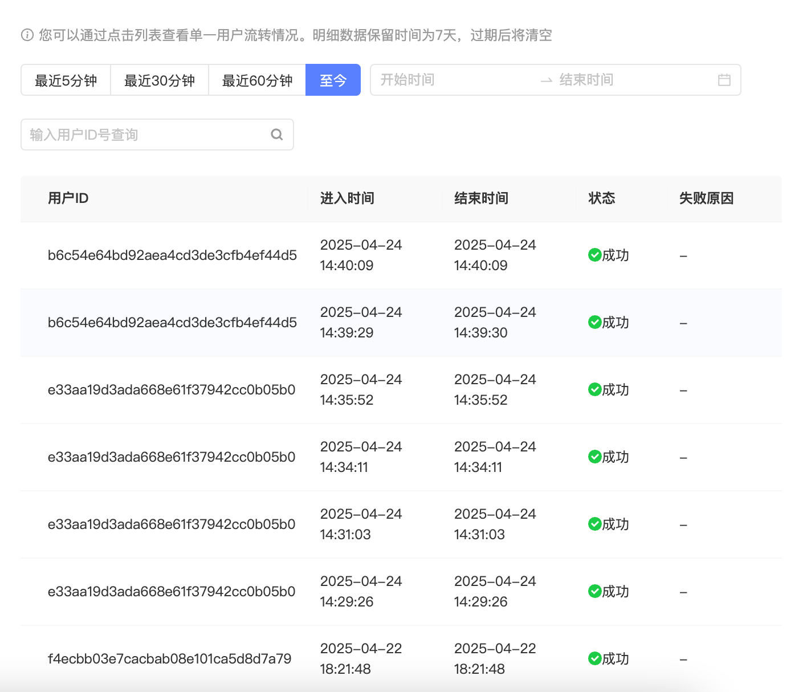Click the end time 2025-04-24 14:31:03
The width and height of the screenshot is (807, 692).
495,524
